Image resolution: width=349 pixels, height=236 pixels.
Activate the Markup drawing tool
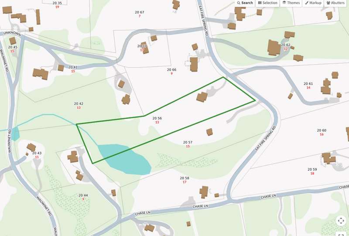click(313, 3)
